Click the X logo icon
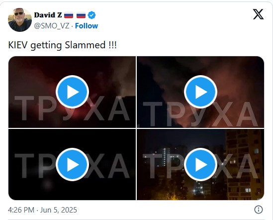 [x=258, y=14]
